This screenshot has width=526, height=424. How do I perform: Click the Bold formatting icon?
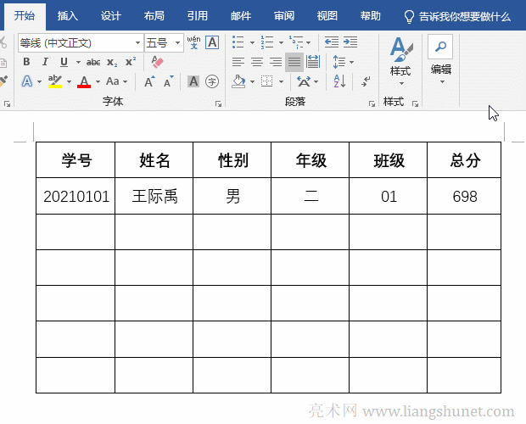coord(26,62)
